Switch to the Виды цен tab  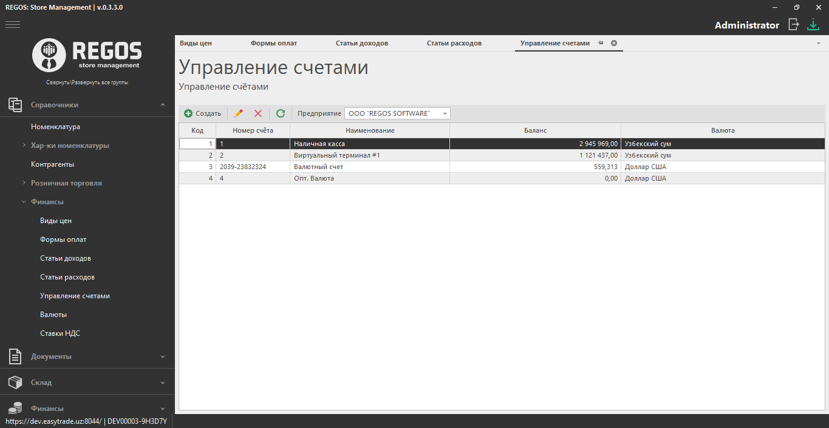(196, 43)
